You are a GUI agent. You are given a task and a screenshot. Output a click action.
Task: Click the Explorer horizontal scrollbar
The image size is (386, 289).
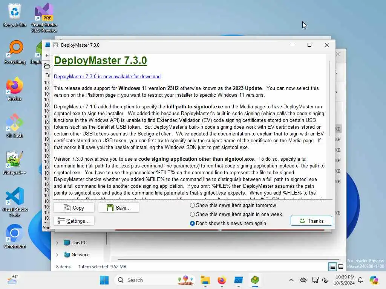[228, 259]
